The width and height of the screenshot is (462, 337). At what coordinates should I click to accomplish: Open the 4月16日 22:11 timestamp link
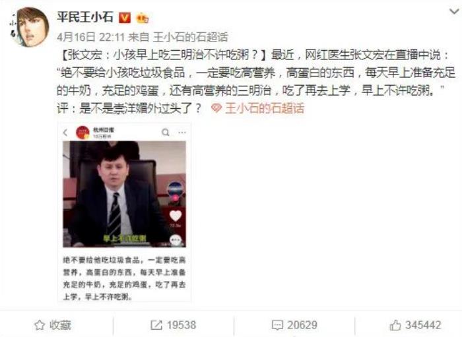click(x=91, y=37)
